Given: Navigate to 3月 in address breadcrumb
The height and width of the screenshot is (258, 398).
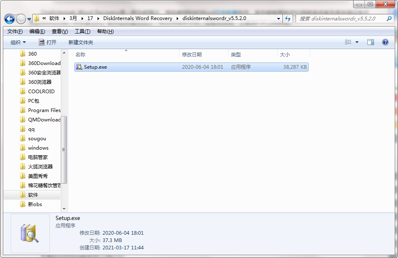Looking at the screenshot, I should pos(73,18).
